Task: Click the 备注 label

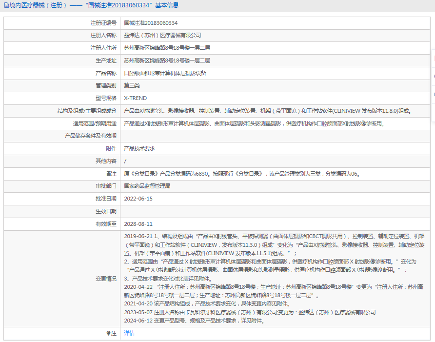Action: point(111,174)
